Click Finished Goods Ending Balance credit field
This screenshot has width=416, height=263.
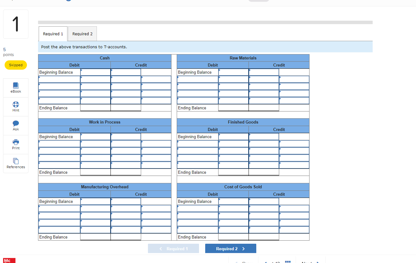pos(264,172)
